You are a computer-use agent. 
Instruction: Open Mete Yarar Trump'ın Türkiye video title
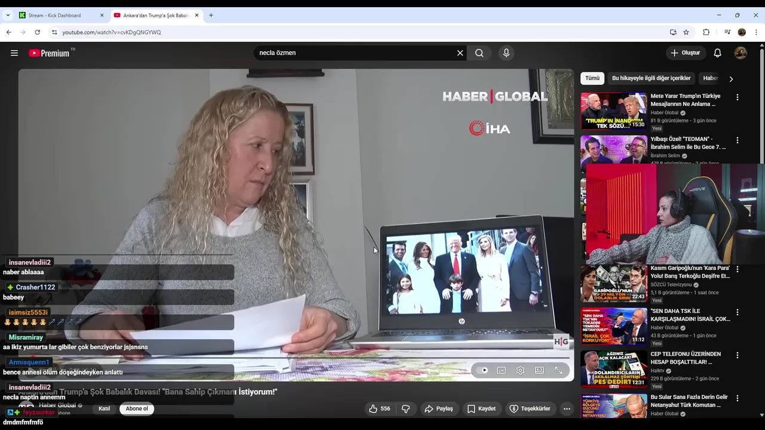(686, 100)
